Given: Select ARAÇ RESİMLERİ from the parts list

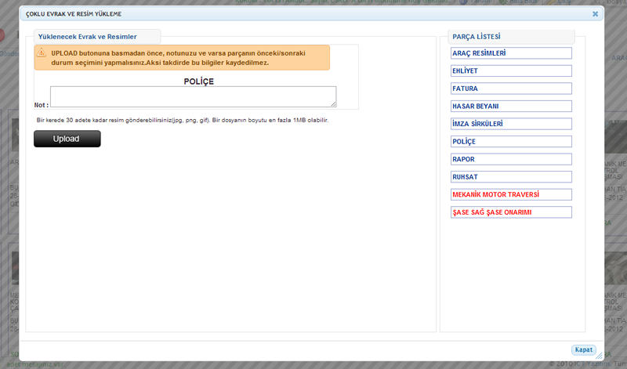Looking at the screenshot, I should 511,53.
